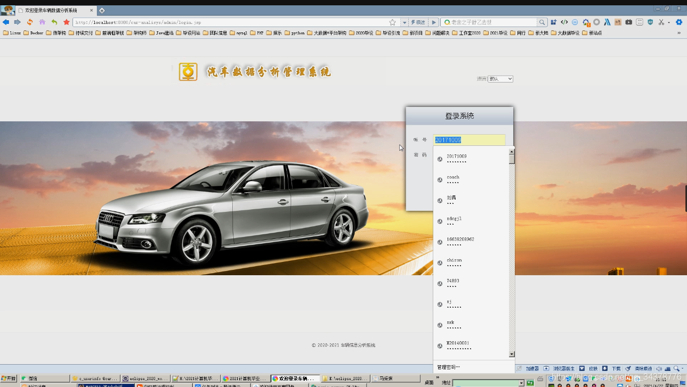
Task: Open the blue gear settings icon
Action: coord(679,22)
